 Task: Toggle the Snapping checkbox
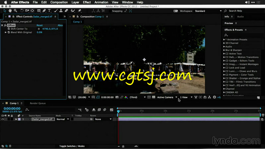tap(110, 11)
